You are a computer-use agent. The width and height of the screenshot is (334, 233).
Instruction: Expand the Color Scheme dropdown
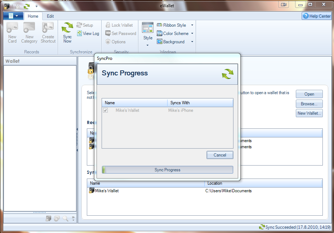192,34
